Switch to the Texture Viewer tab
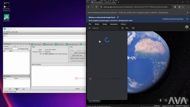Viewport: 190px width, 107px height. (x=37, y=44)
